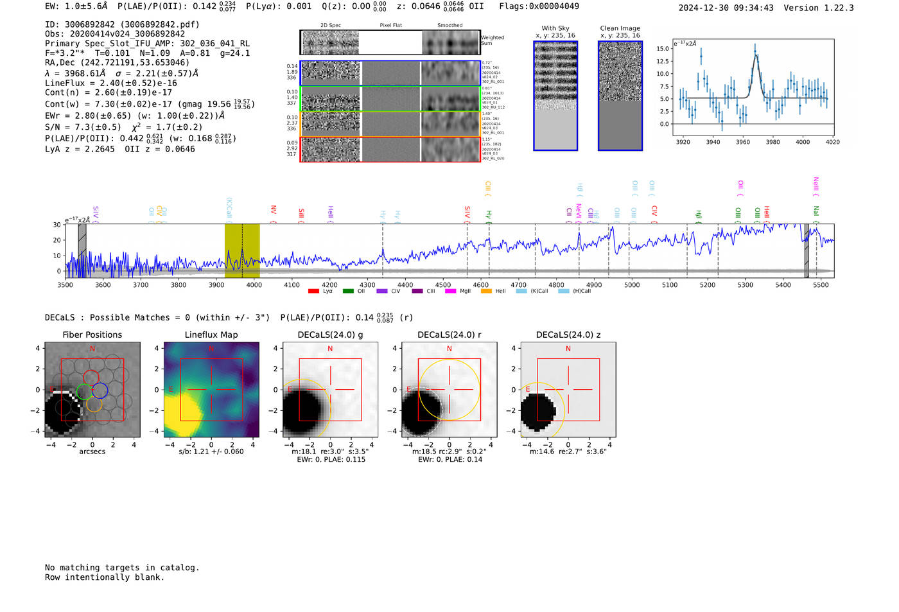Click the (H)CaII legend swatch
899x612 pixels.
[x=564, y=291]
